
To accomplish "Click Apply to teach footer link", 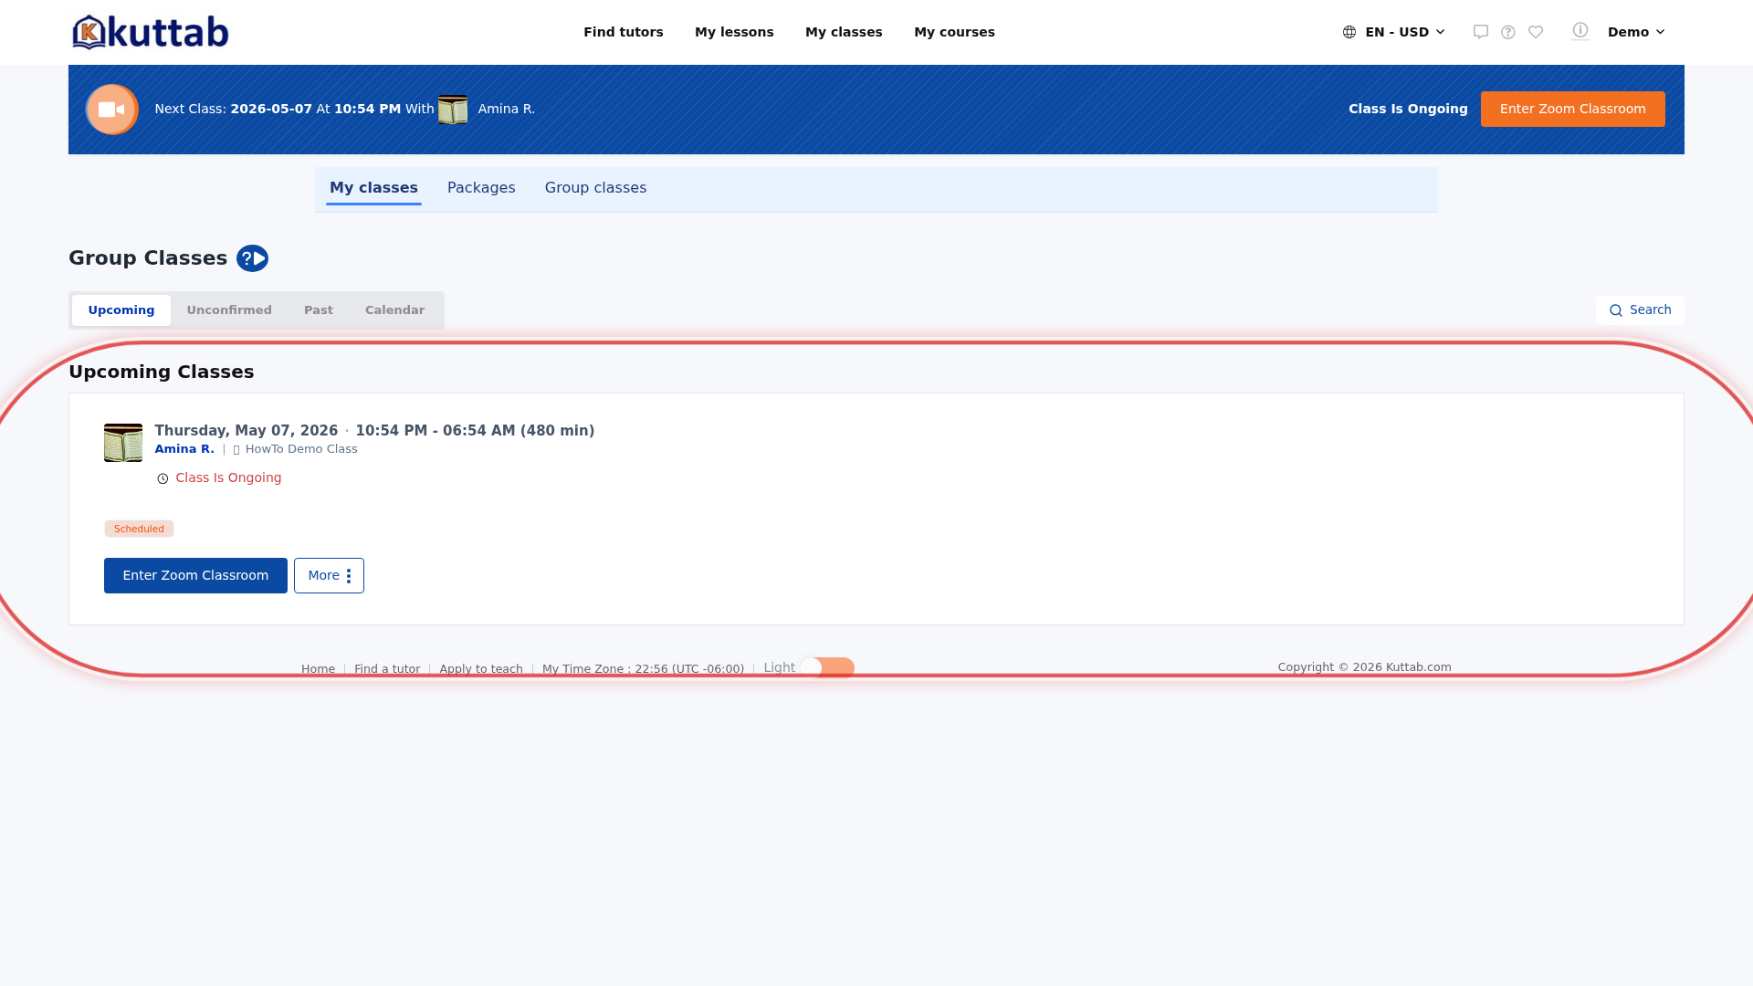I will tap(481, 669).
